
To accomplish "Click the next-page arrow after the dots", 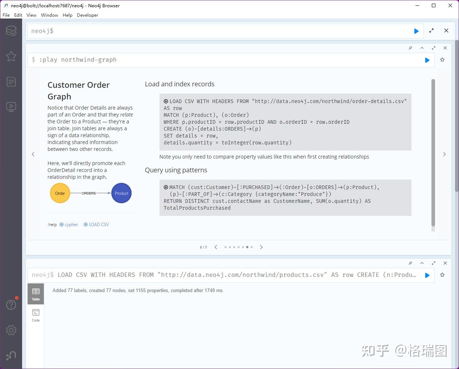I will tap(261, 247).
